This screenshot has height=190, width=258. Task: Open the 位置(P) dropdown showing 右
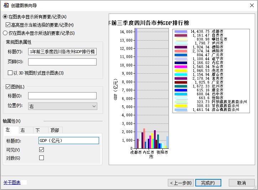point(62,106)
